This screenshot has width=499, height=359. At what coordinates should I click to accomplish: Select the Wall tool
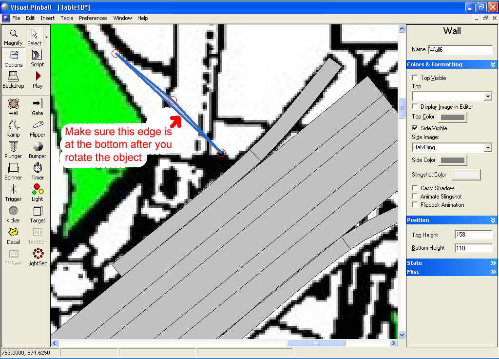pos(14,106)
